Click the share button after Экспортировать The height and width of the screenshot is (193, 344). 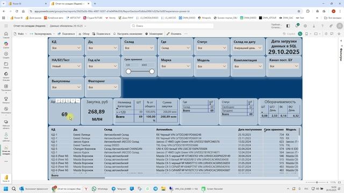66,34
